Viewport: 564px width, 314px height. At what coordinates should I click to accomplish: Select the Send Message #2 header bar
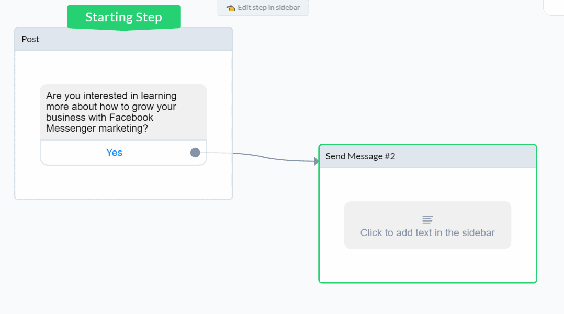tap(427, 156)
